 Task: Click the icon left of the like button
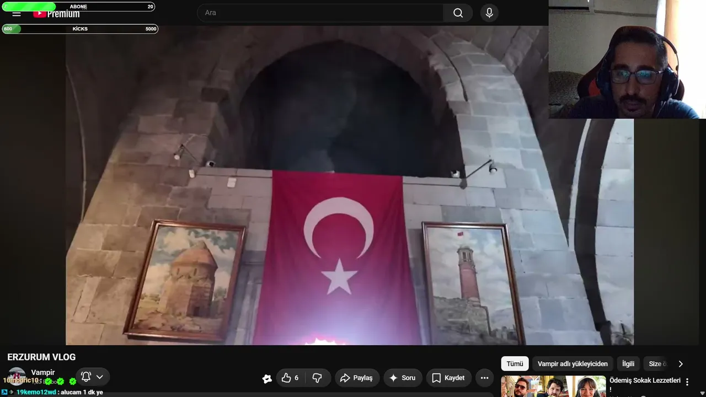[267, 378]
